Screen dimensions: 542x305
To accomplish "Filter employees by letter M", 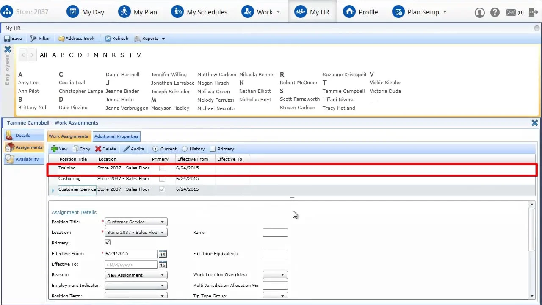I will pos(96,55).
